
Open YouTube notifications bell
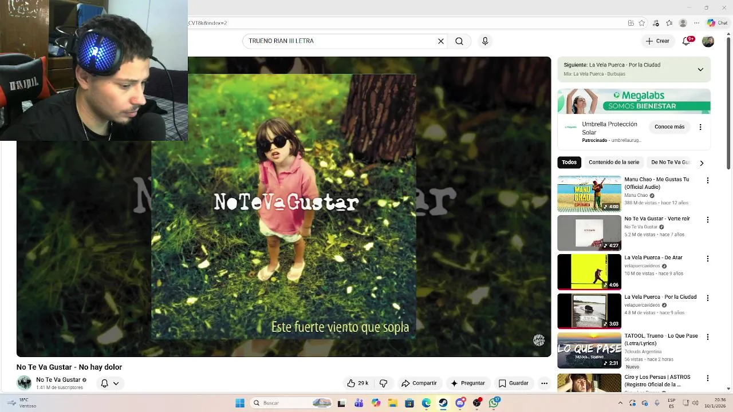tap(687, 41)
